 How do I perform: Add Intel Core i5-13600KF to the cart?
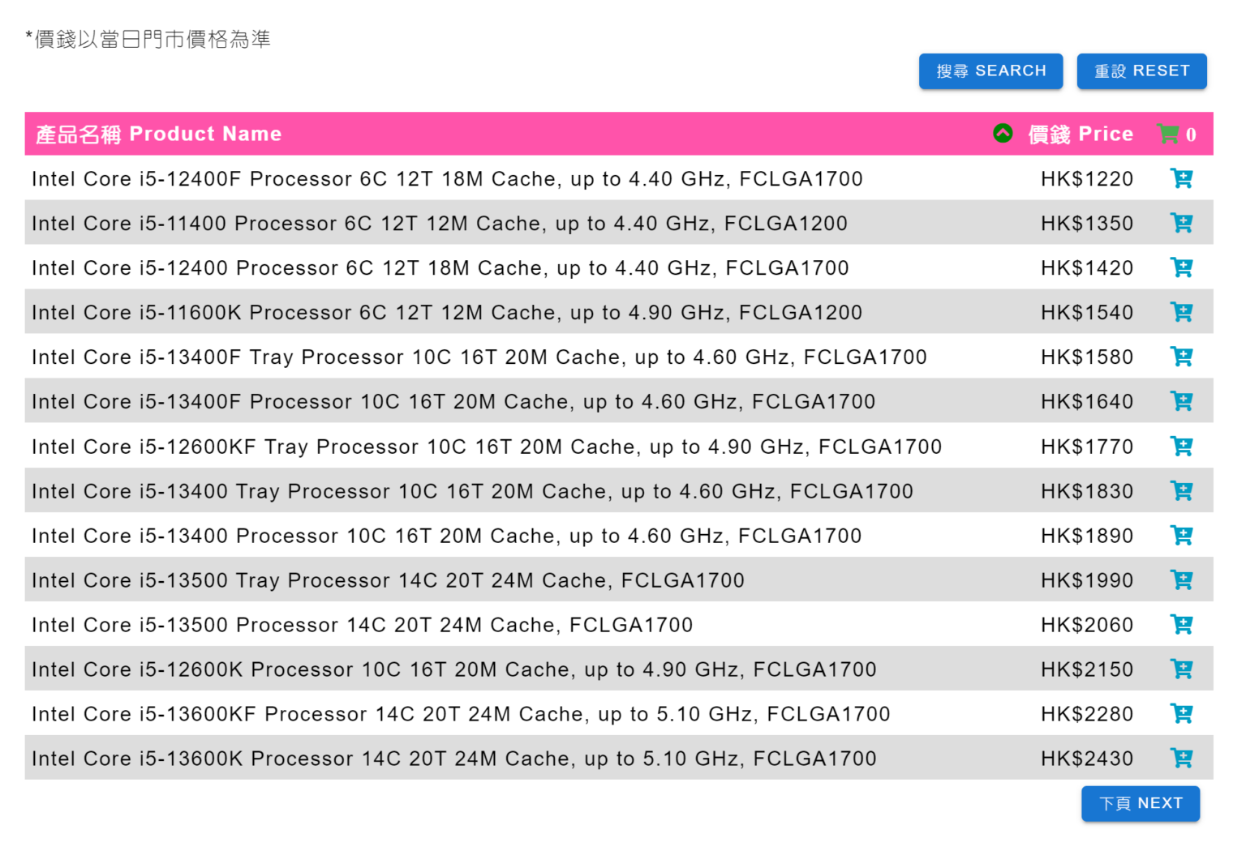pos(1182,713)
